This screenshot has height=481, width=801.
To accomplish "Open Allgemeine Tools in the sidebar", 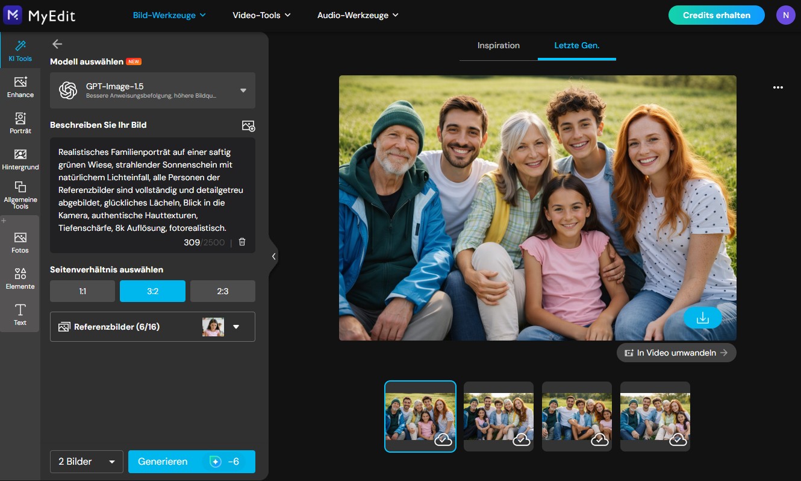I will tap(20, 195).
